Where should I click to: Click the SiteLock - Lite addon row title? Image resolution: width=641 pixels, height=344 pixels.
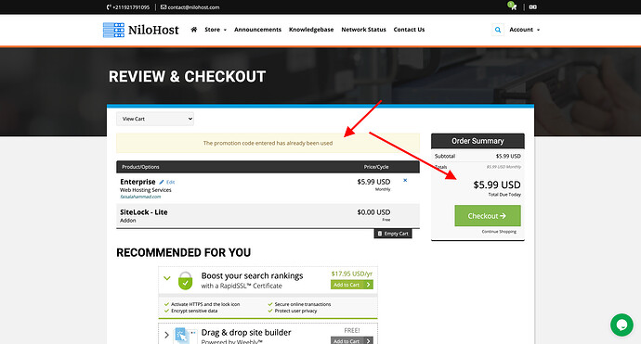pos(143,211)
